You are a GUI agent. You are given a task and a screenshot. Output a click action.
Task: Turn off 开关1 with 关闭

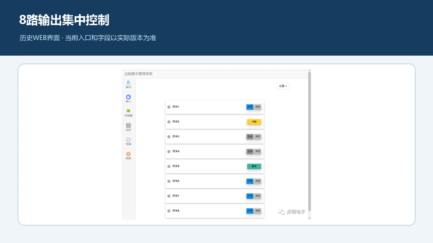point(258,107)
